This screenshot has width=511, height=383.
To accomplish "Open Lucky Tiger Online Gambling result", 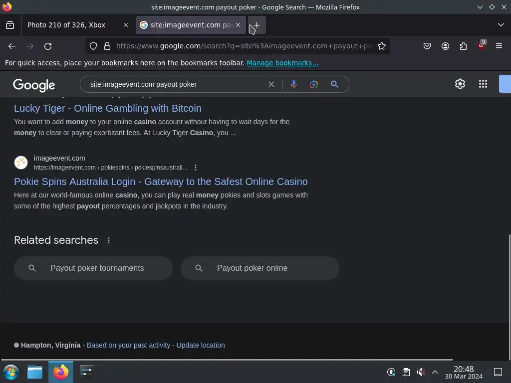I will 108,108.
